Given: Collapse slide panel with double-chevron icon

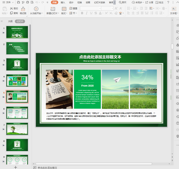Looking at the screenshot, I should (x=2, y=21).
